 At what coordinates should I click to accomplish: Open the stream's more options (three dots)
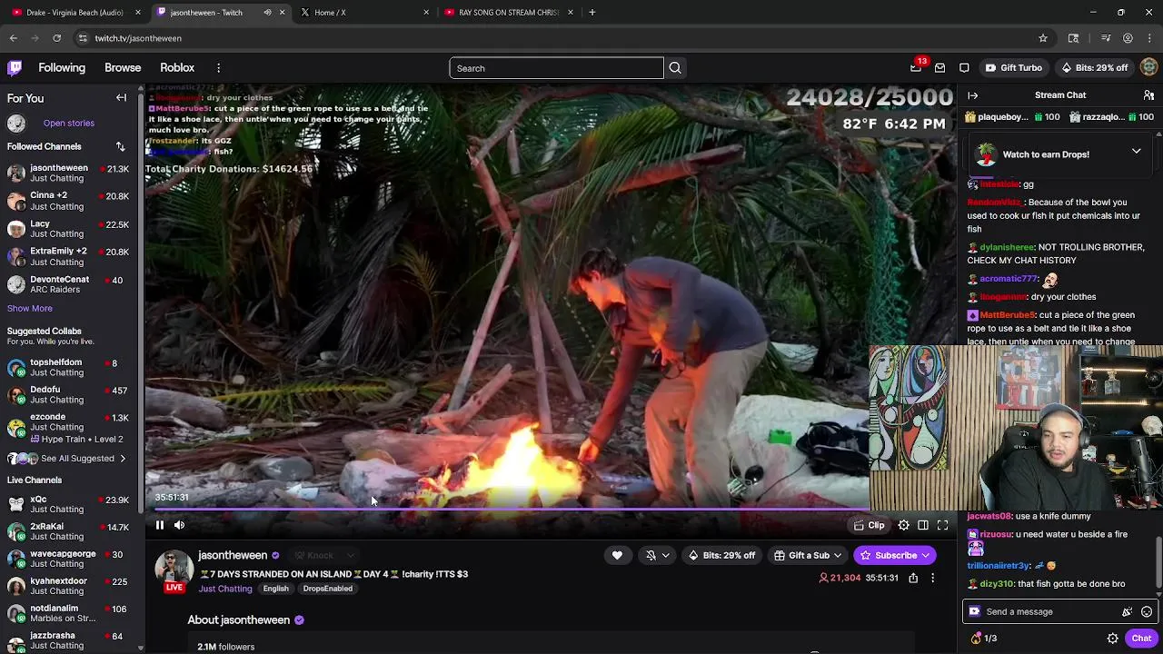932,578
